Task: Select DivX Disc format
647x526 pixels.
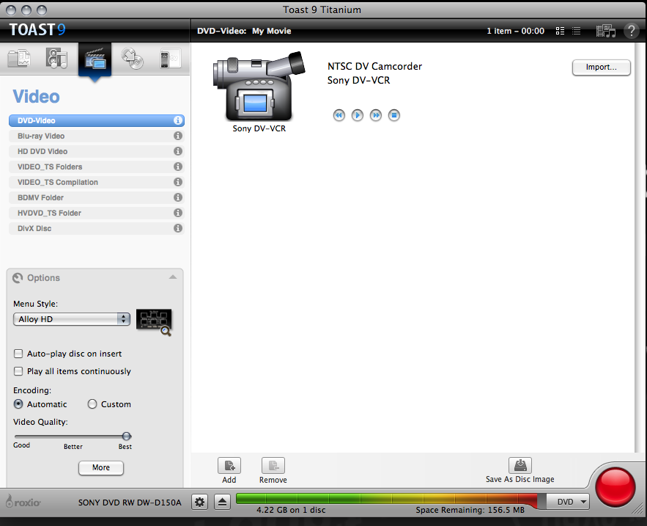Action: click(x=97, y=228)
